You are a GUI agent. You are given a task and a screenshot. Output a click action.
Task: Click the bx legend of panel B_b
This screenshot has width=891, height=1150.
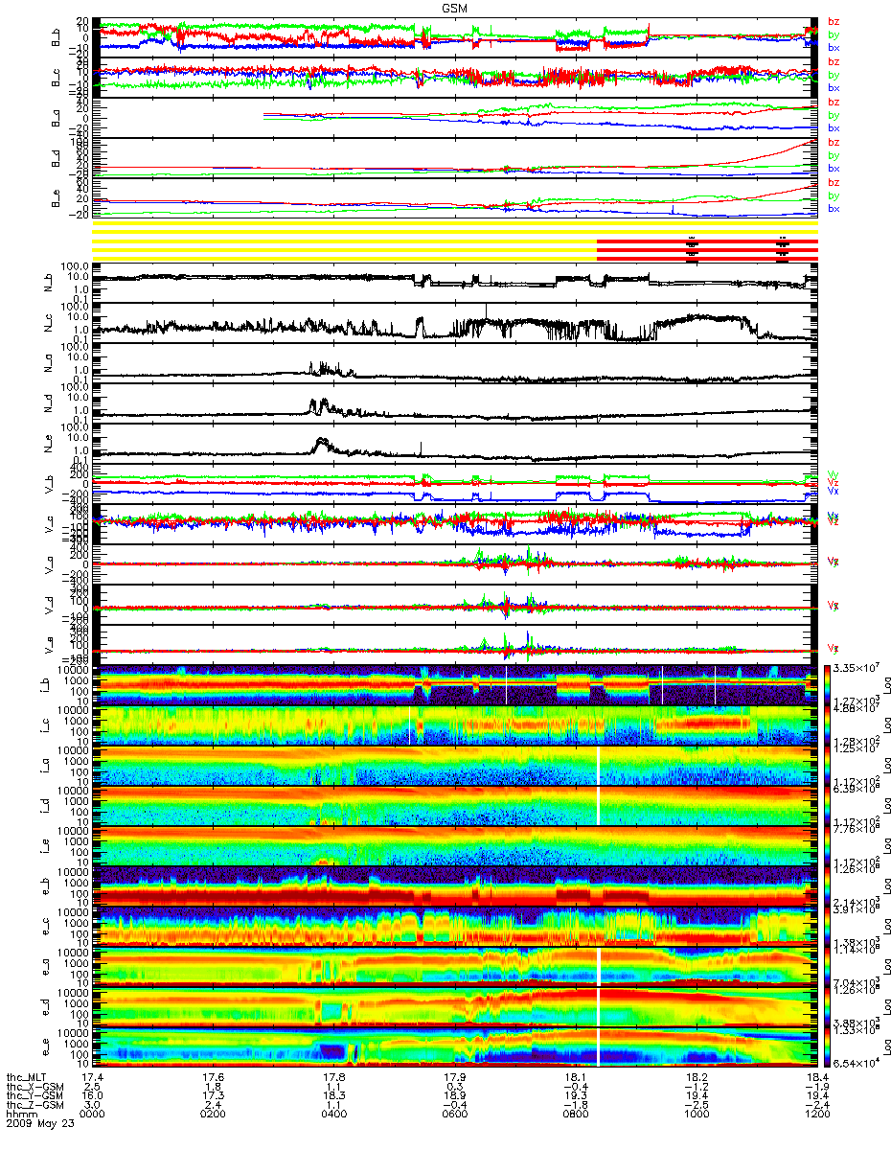tap(834, 47)
